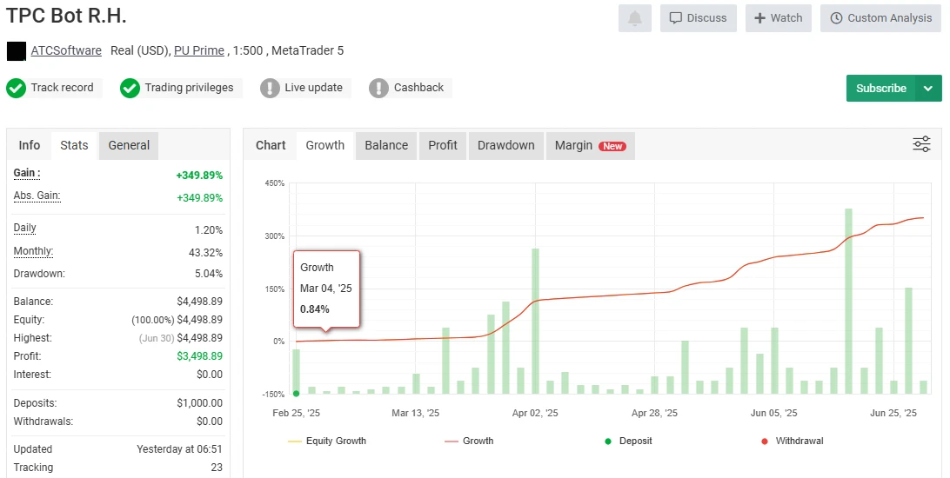Click the Track record green checkmark icon
950x478 pixels.
16,88
